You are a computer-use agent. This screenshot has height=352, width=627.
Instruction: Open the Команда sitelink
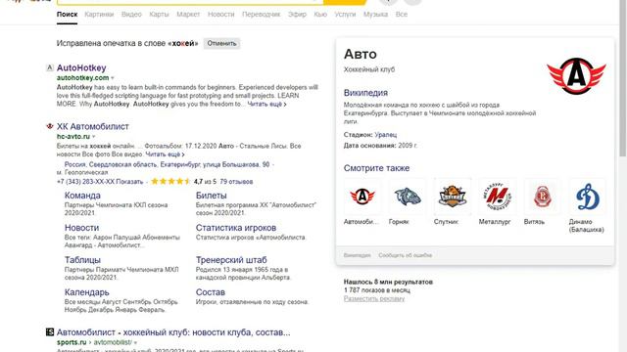point(82,196)
